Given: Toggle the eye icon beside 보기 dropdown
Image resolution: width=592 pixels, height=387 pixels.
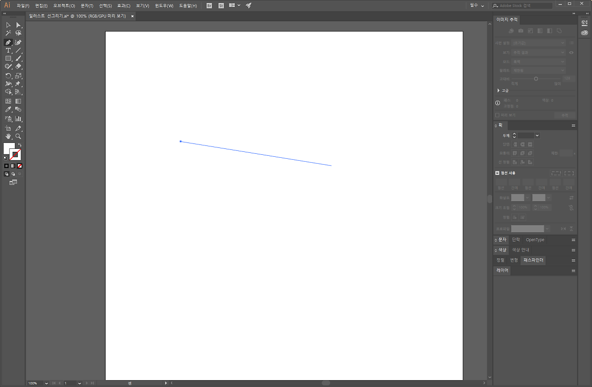Looking at the screenshot, I should pyautogui.click(x=571, y=52).
